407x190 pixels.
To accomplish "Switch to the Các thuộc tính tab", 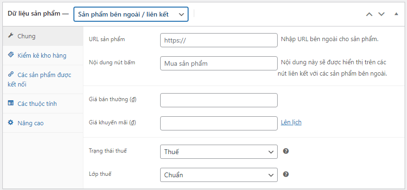I will click(x=37, y=104).
